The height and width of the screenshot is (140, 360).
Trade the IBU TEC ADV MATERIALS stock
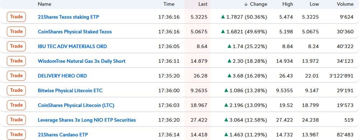tap(16, 46)
